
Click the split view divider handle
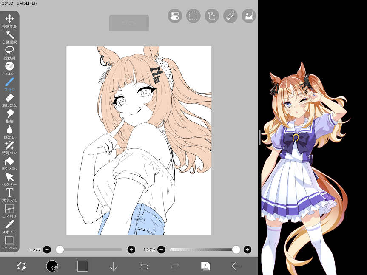260,138
